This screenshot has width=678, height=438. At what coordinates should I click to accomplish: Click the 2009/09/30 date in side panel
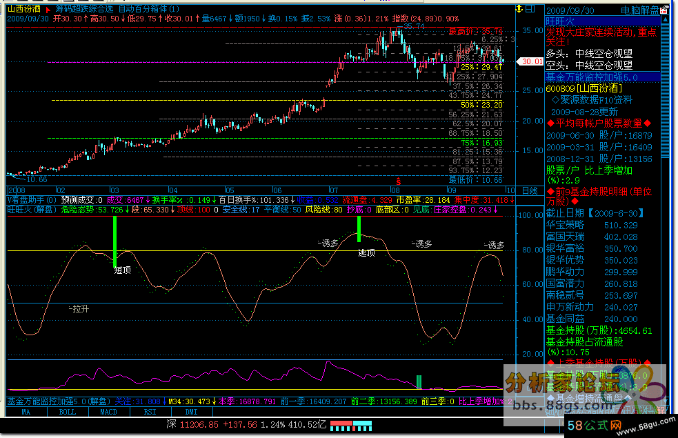570,10
